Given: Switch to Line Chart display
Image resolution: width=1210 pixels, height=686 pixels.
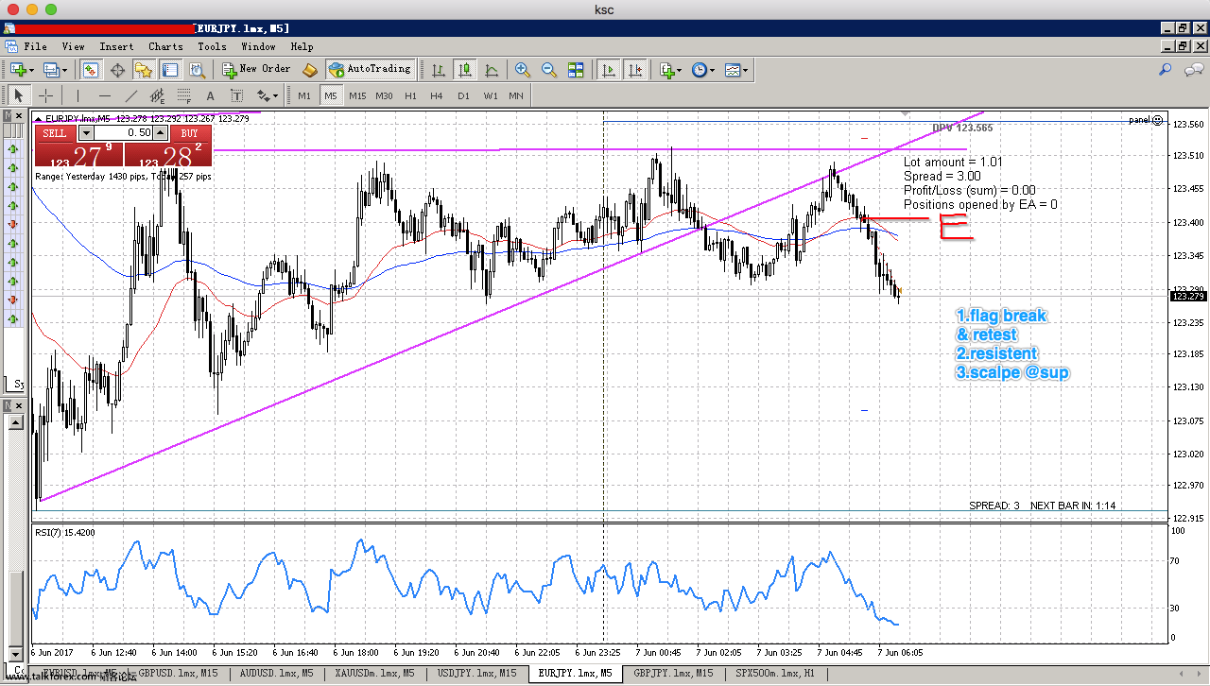Looking at the screenshot, I should [x=492, y=70].
